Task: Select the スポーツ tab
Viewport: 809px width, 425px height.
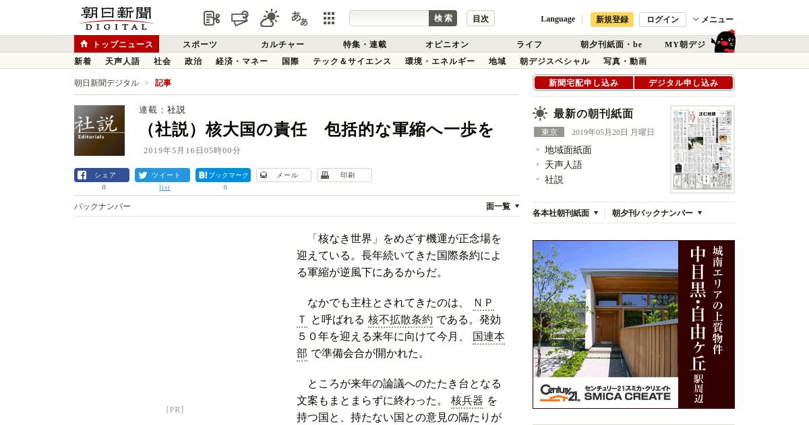Action: pyautogui.click(x=200, y=45)
